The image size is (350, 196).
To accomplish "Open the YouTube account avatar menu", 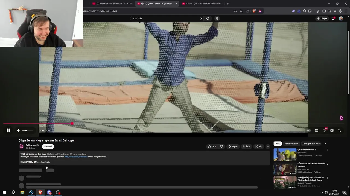I will point(341,19).
